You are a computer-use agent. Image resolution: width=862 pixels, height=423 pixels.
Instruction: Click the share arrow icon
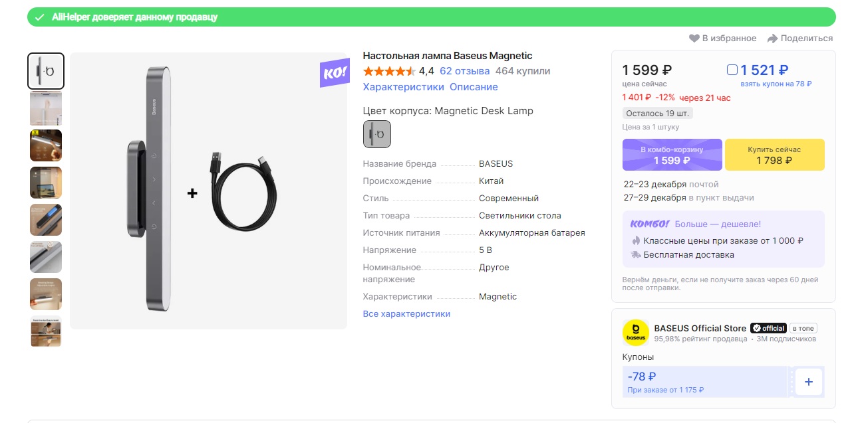point(772,39)
